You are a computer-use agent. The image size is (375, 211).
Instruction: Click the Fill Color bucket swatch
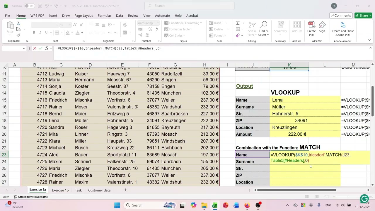(x=67, y=33)
